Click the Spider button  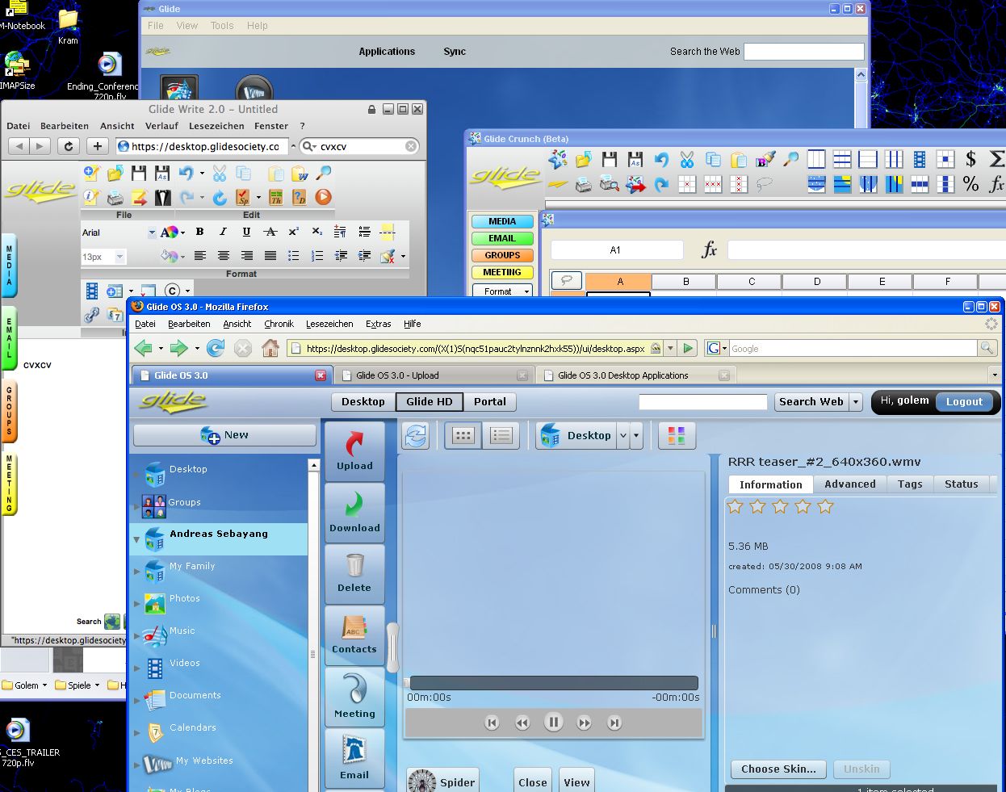[442, 782]
